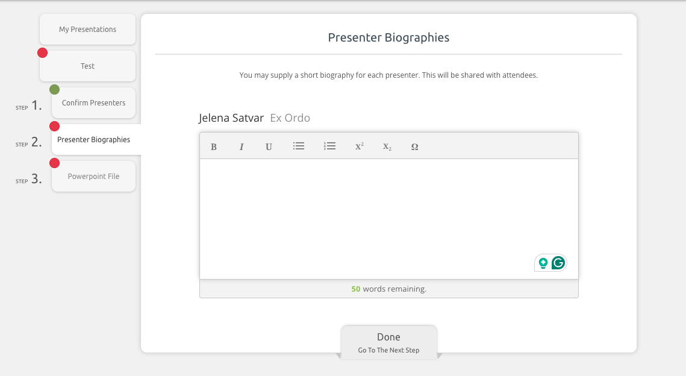Switch to the Presenter Biographies step

pos(93,139)
